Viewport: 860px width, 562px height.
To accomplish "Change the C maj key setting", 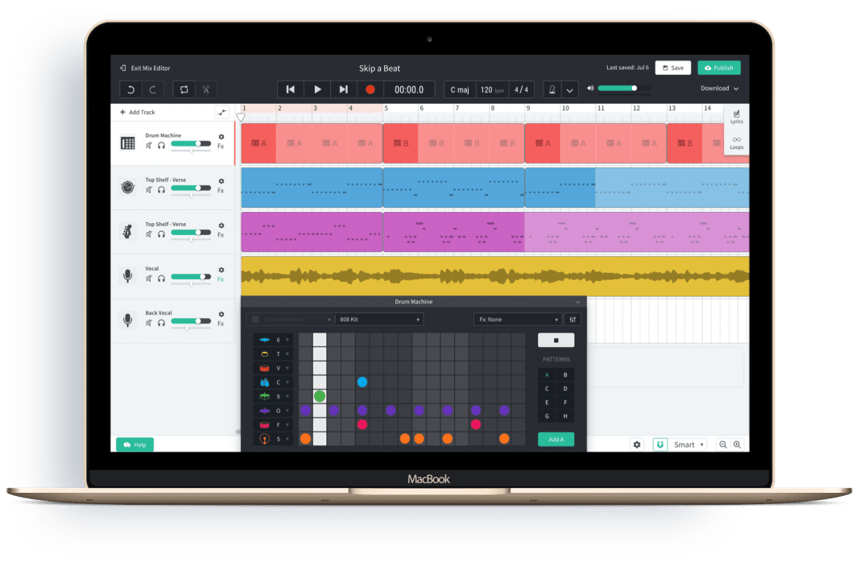I will (460, 90).
